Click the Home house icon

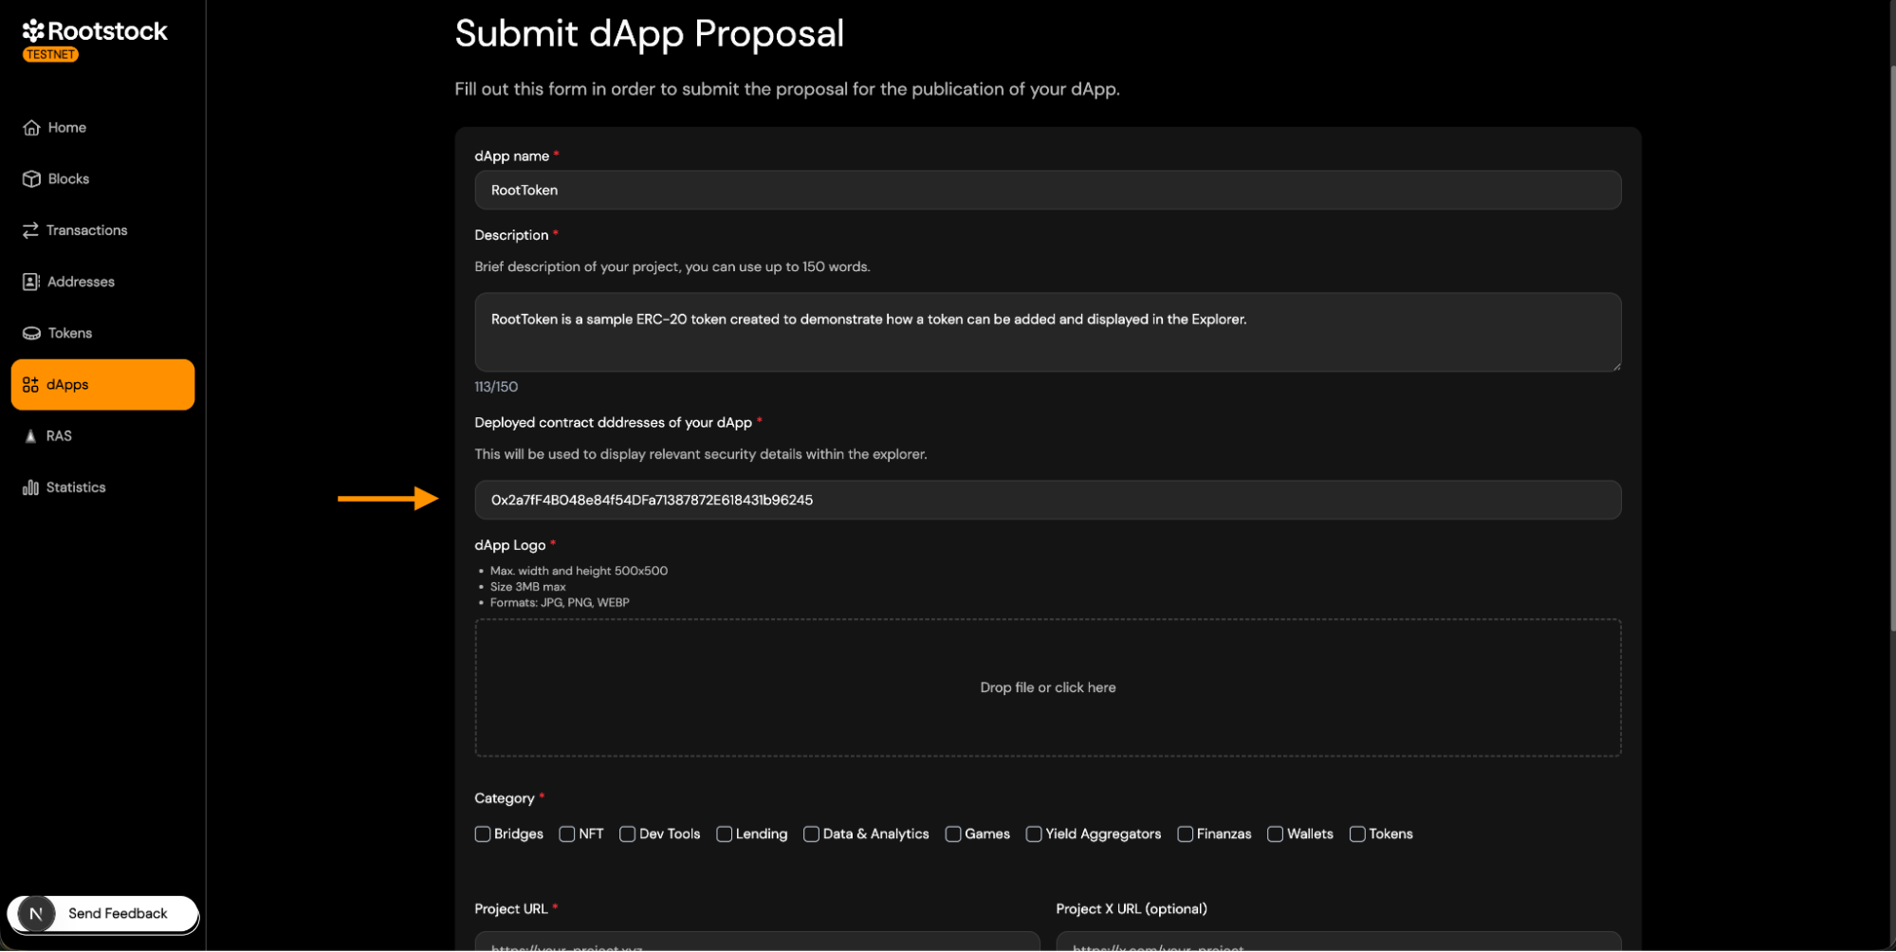pyautogui.click(x=31, y=128)
